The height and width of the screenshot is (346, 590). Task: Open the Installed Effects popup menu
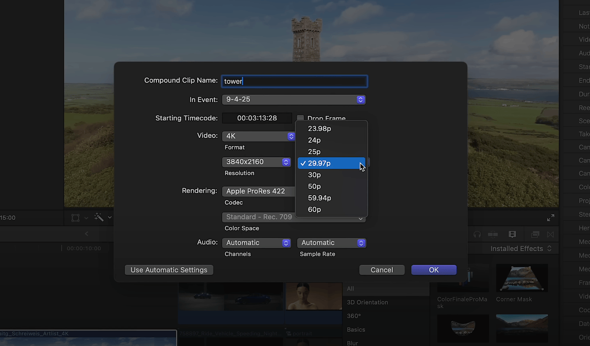click(x=521, y=248)
